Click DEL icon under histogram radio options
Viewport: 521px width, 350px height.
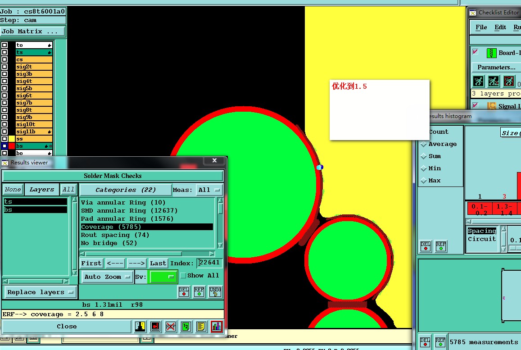(426, 246)
